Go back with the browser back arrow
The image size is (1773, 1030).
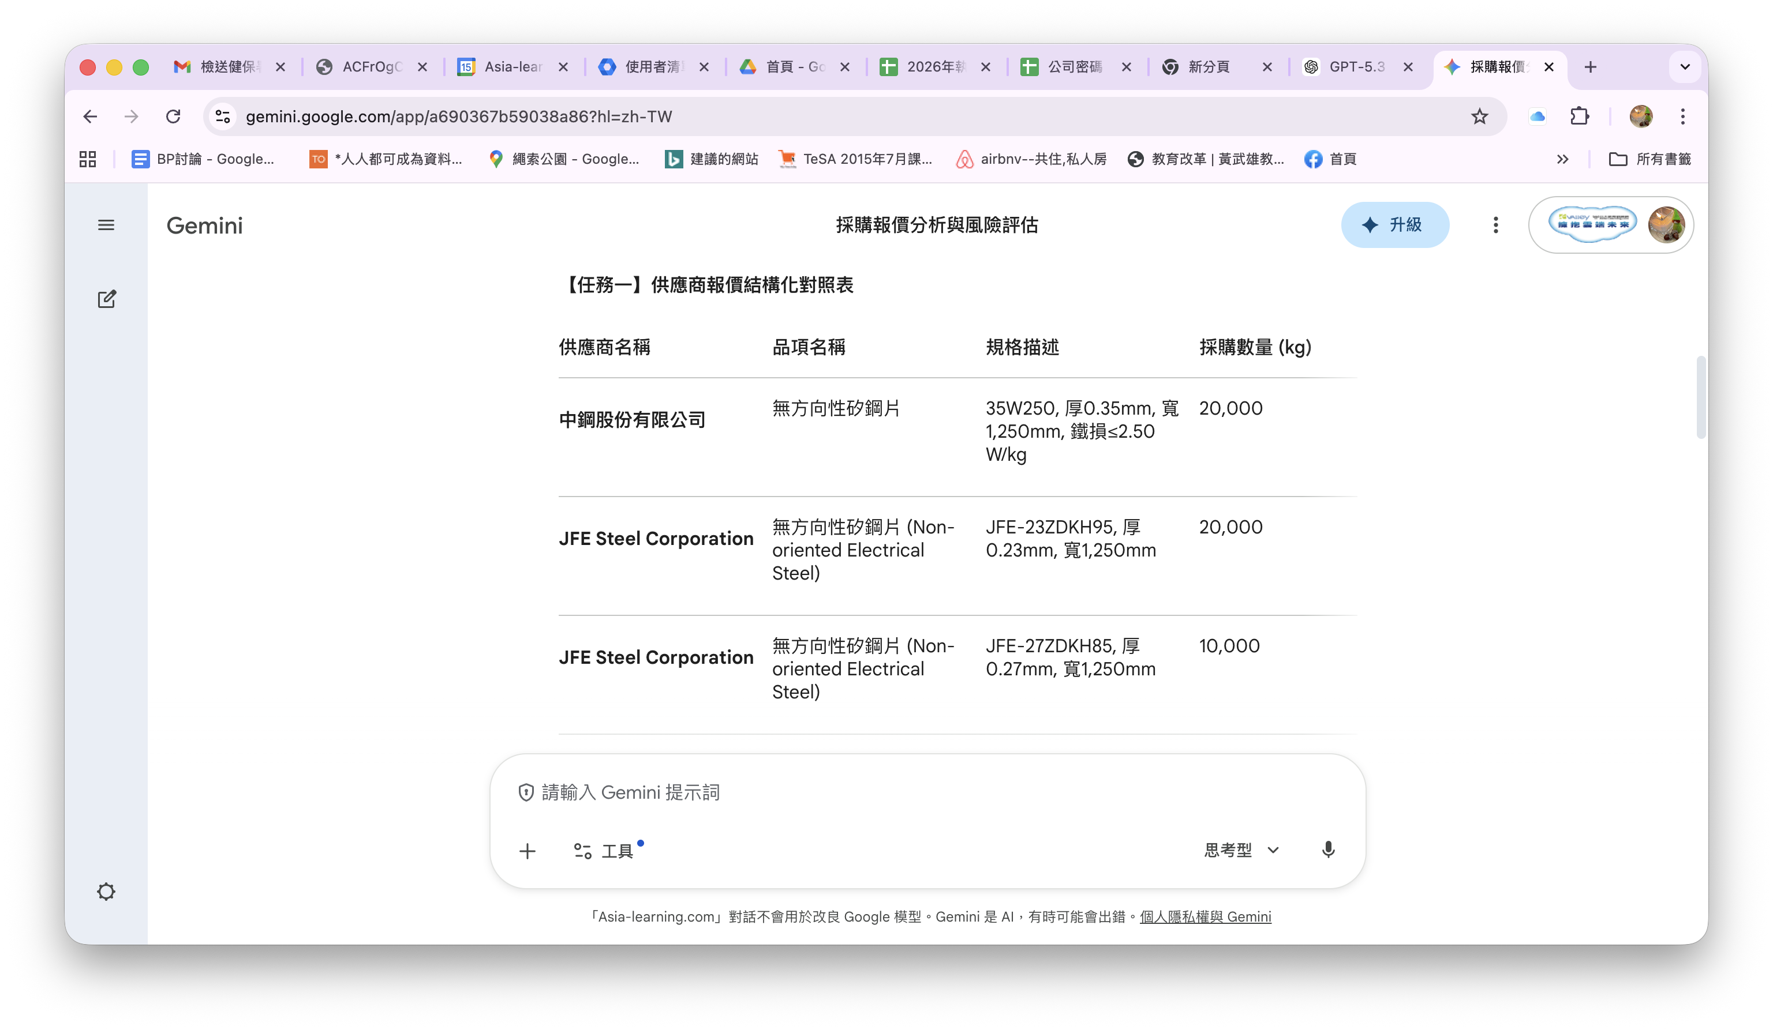[90, 116]
